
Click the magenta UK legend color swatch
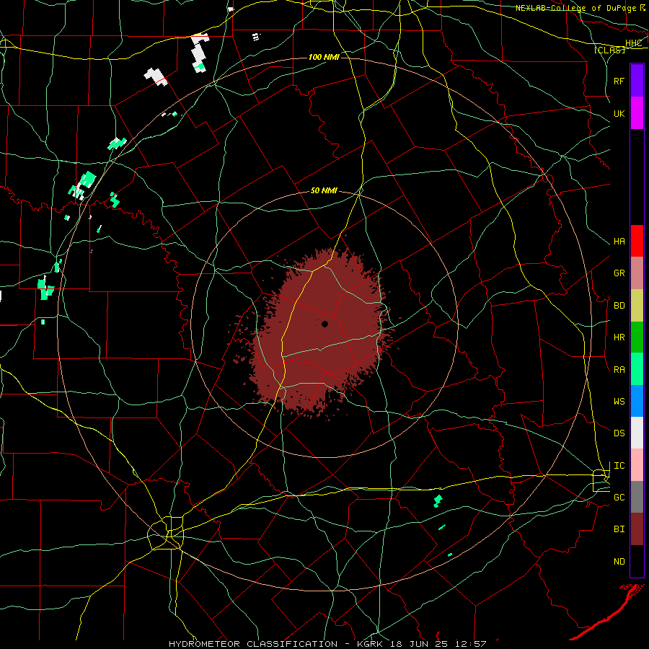[x=637, y=113]
